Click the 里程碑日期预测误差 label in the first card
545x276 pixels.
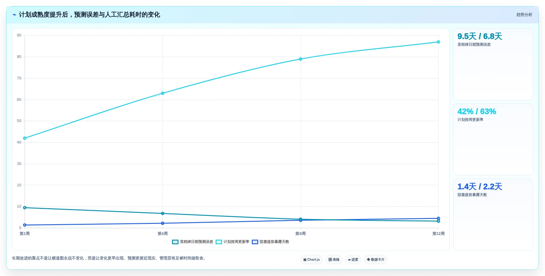(x=474, y=44)
